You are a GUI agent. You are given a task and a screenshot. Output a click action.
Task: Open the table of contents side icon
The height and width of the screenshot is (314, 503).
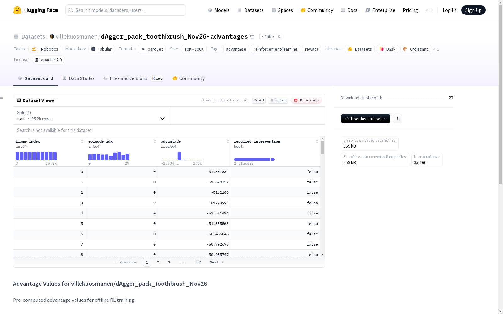click(2, 97)
